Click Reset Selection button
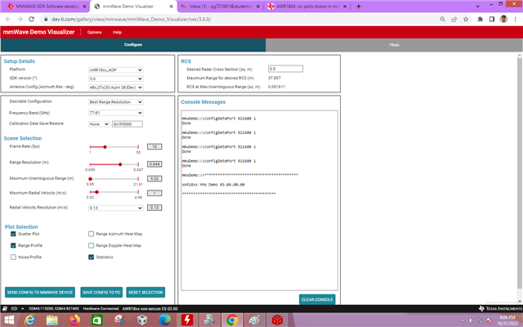Image resolution: width=523 pixels, height=327 pixels. point(145,293)
